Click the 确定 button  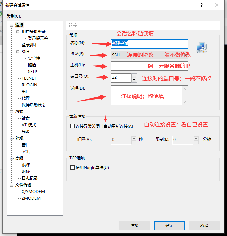point(169,225)
